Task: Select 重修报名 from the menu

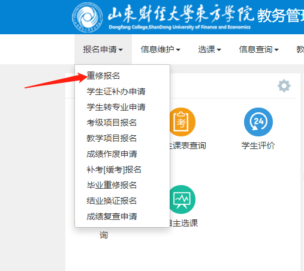Action: [103, 76]
